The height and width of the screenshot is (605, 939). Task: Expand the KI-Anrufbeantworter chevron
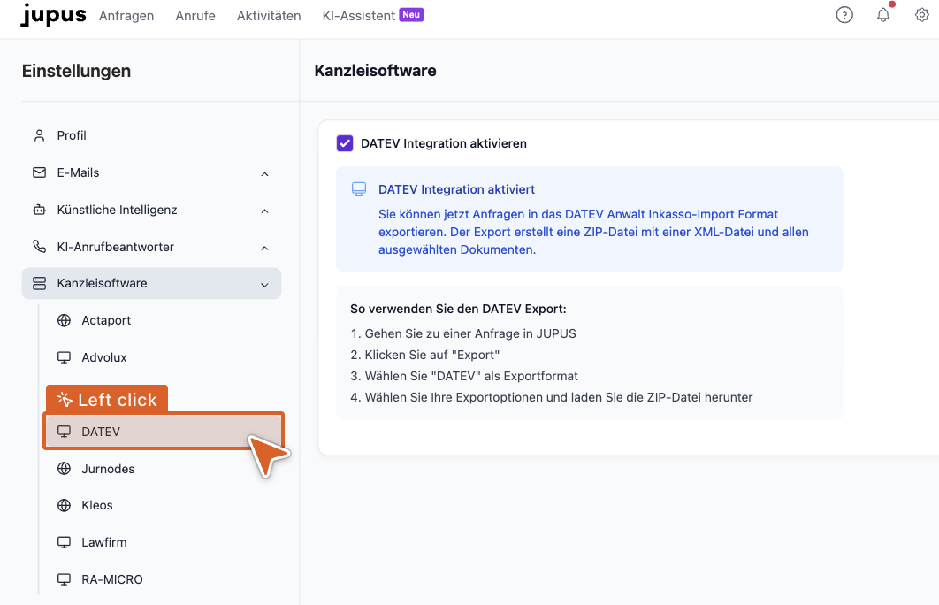point(264,249)
